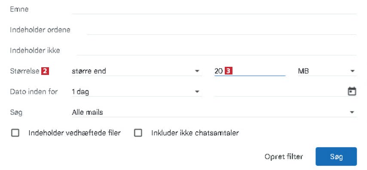Click the red number 3 marker badge

pos(228,71)
